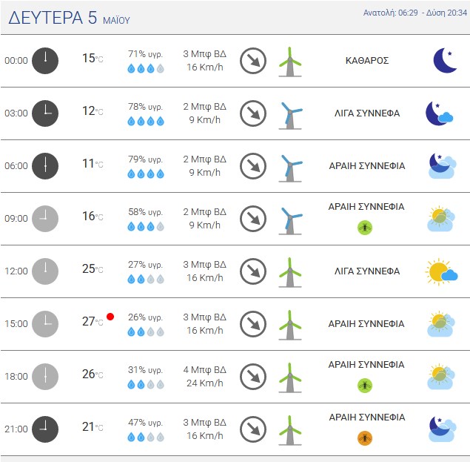The height and width of the screenshot is (462, 470).
Task: Click the sun with cloud icon at 12:00
Action: click(441, 271)
